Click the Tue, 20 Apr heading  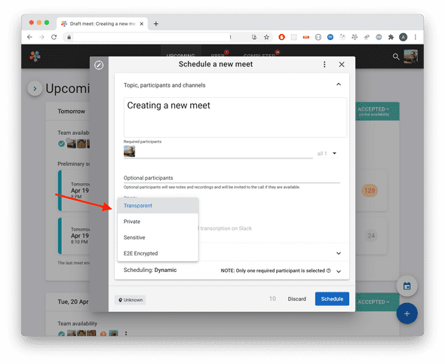point(73,301)
